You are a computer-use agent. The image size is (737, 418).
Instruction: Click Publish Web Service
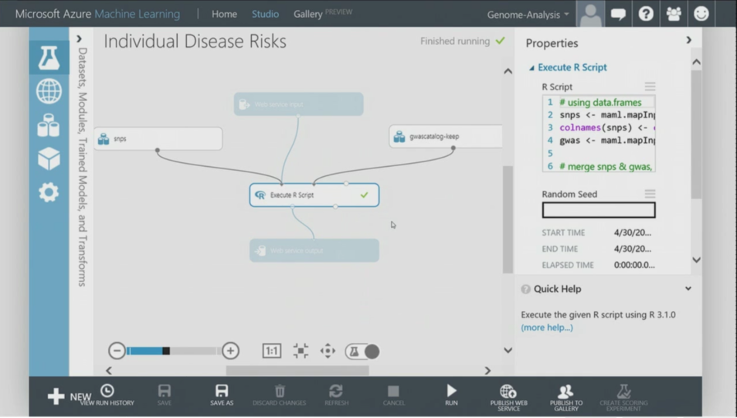tap(508, 398)
